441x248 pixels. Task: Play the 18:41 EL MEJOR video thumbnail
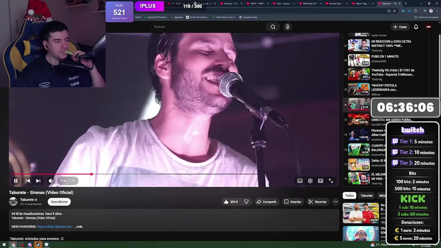[x=359, y=178]
